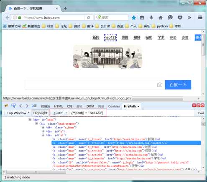Click the XPath expression input field
Viewport: 207px width, 182px height.
point(132,113)
